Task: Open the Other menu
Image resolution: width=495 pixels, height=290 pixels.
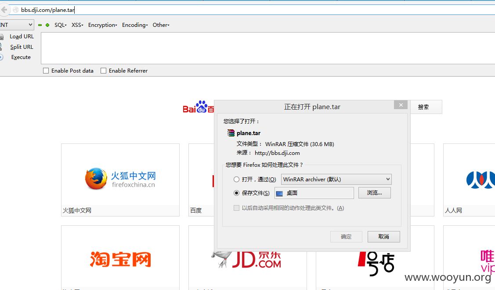Action: 161,25
